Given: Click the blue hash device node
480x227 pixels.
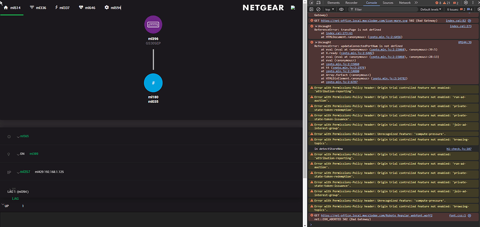Looking at the screenshot, I should coord(153,83).
